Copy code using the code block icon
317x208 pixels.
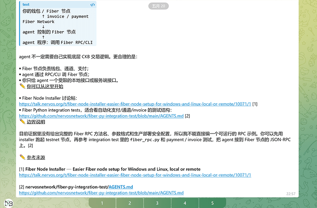tap(92, 5)
